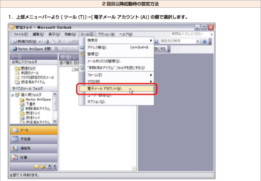Screen dimensions: 261x181
Task: Open the ファイル(F) menu
Action: [x=21, y=34]
